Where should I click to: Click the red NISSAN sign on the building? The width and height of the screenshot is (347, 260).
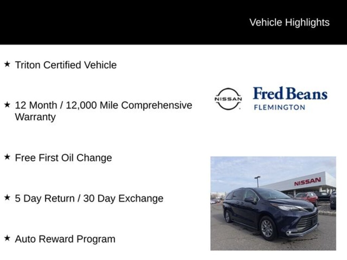pyautogui.click(x=307, y=182)
